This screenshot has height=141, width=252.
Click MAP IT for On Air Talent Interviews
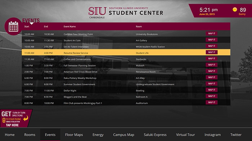tap(212, 46)
